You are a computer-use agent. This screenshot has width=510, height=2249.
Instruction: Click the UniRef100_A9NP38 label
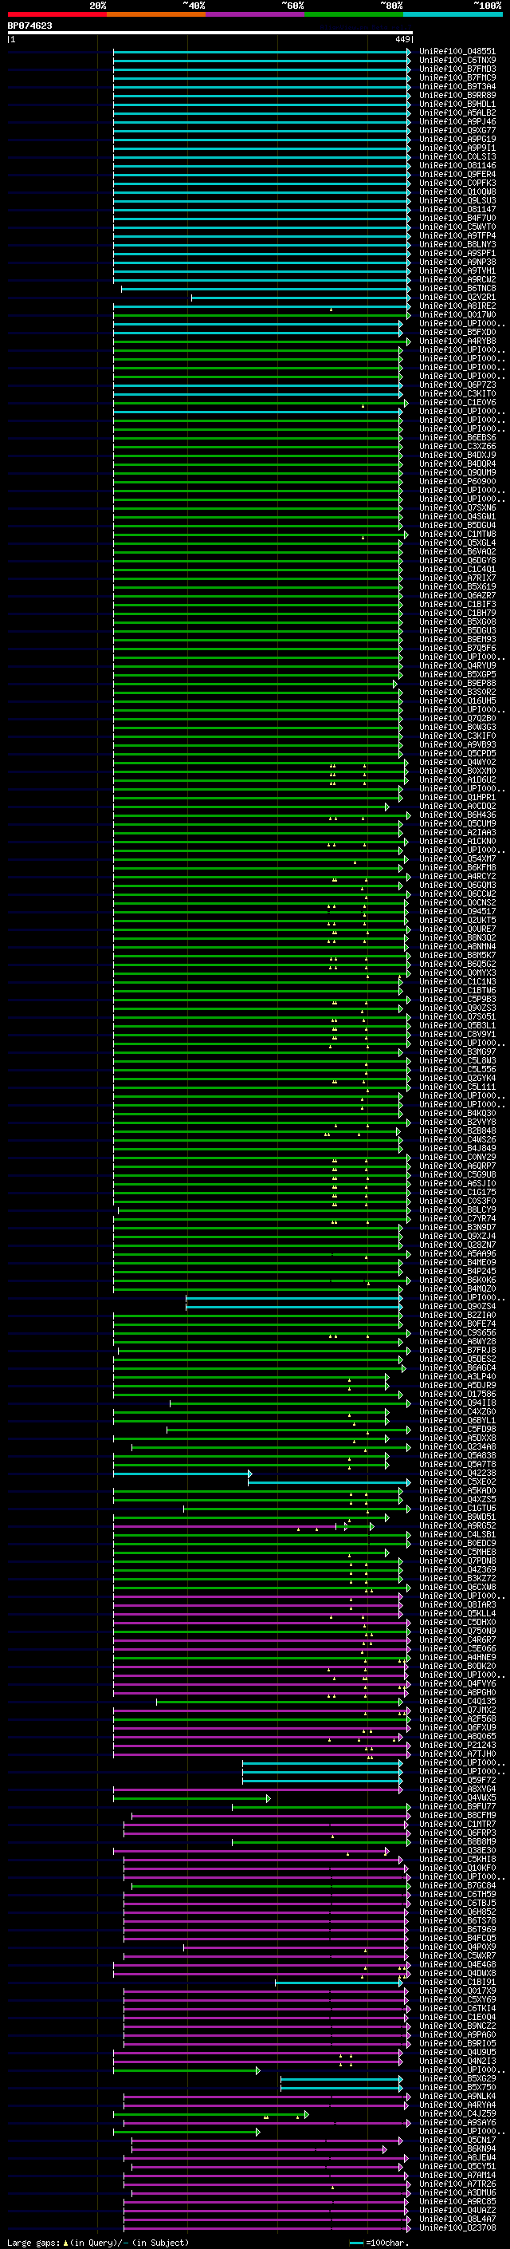coord(457,262)
